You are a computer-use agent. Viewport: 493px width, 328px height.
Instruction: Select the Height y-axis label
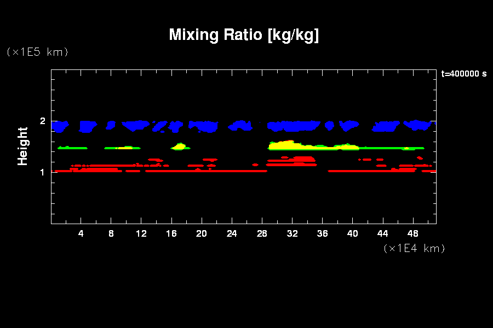(22, 146)
